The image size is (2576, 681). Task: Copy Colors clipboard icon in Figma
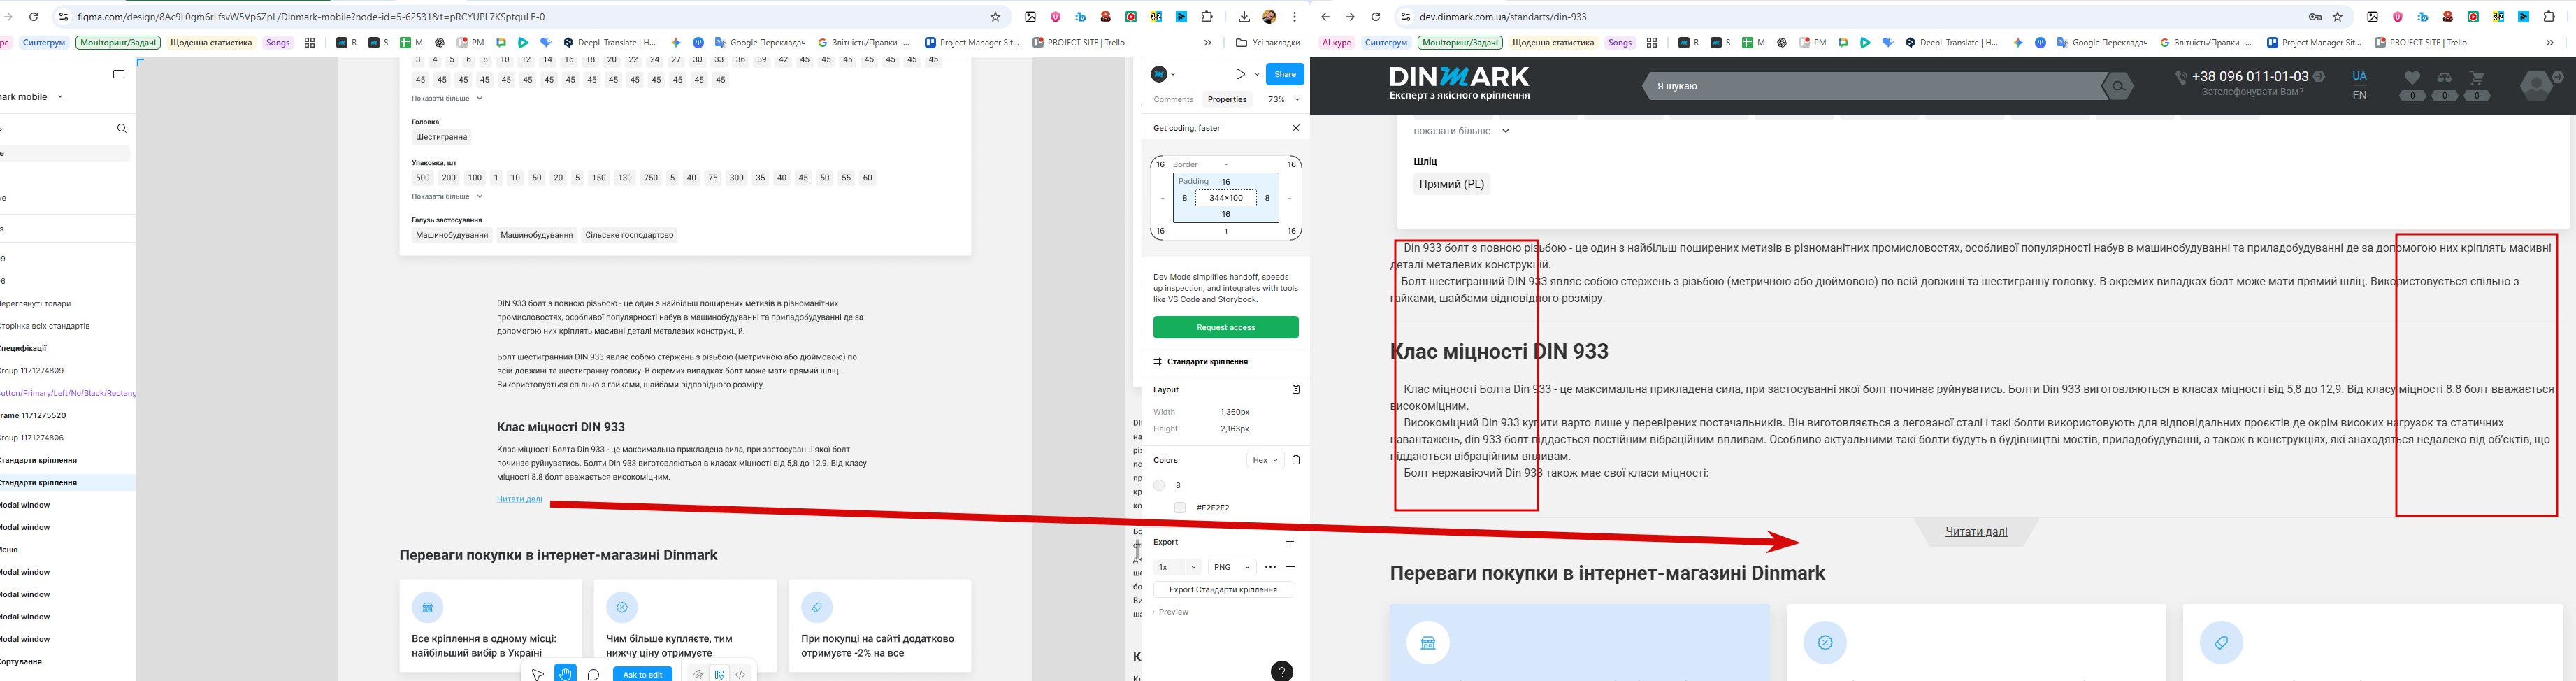[x=1296, y=460]
